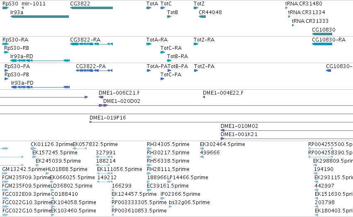This screenshot has width=353, height=217.
Task: Click the EC39161.5prime EST label
Action: [x=168, y=186]
